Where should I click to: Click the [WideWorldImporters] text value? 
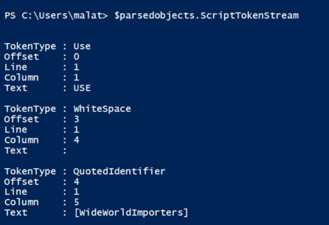pos(131,213)
